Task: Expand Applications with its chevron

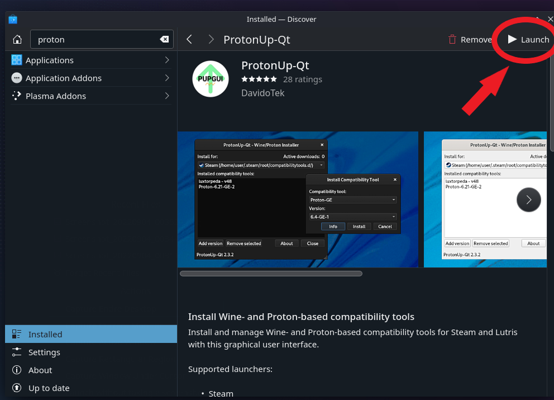Action: [x=167, y=60]
